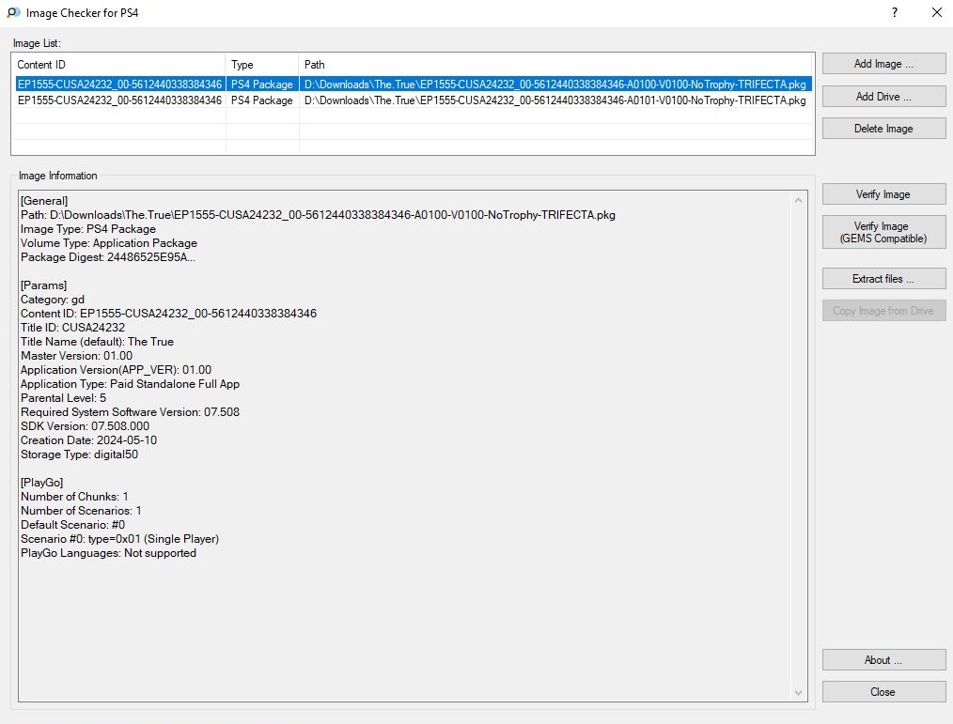Click the Application Type: Paid Standalone Full App line
The image size is (953, 724).
click(x=130, y=384)
